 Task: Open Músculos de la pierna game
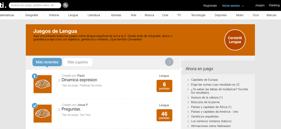tap(205, 102)
